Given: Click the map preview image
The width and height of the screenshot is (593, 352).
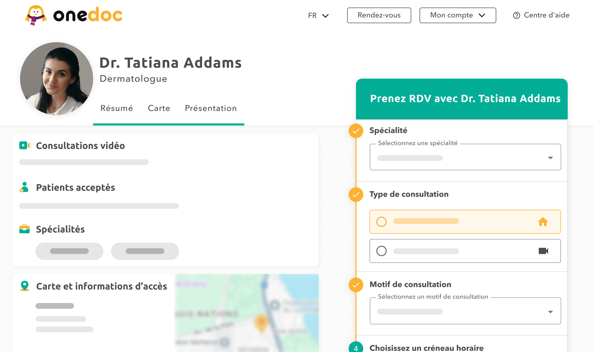Looking at the screenshot, I should pos(247,312).
